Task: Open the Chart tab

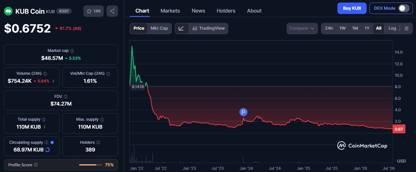Action: coord(142,11)
